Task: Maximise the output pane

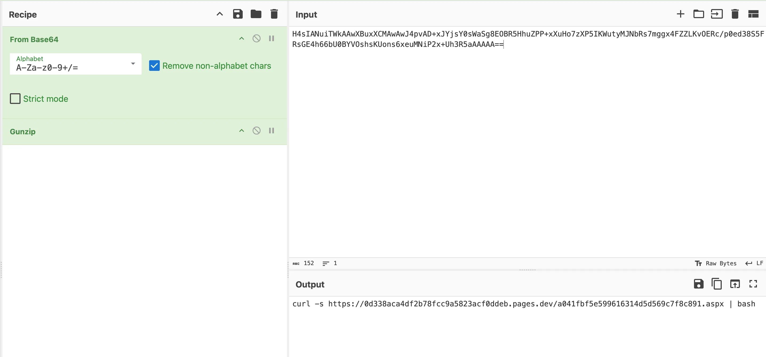Action: click(x=753, y=284)
